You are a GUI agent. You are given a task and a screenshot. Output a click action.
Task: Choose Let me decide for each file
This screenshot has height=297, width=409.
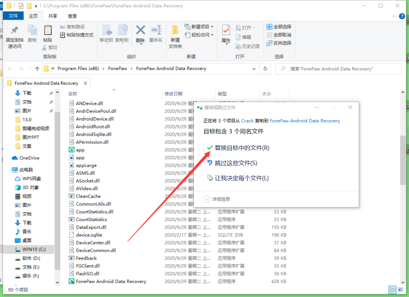click(238, 178)
